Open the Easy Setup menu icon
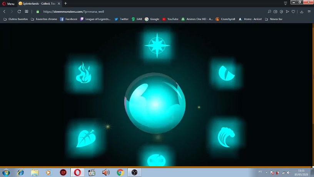This screenshot has height=177, width=314. coord(309,12)
